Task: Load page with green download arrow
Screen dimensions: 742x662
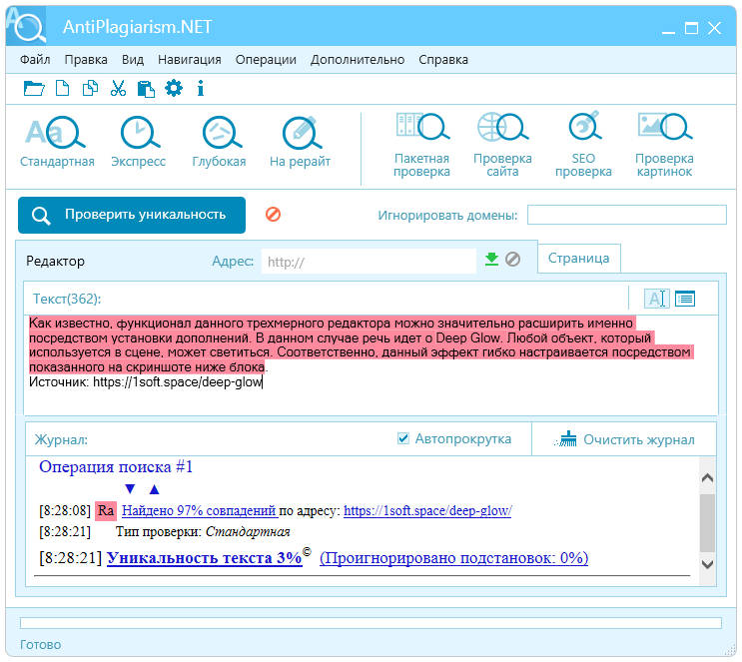Action: click(492, 260)
